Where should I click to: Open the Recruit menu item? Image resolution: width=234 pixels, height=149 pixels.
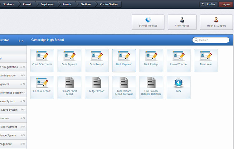tap(27, 4)
